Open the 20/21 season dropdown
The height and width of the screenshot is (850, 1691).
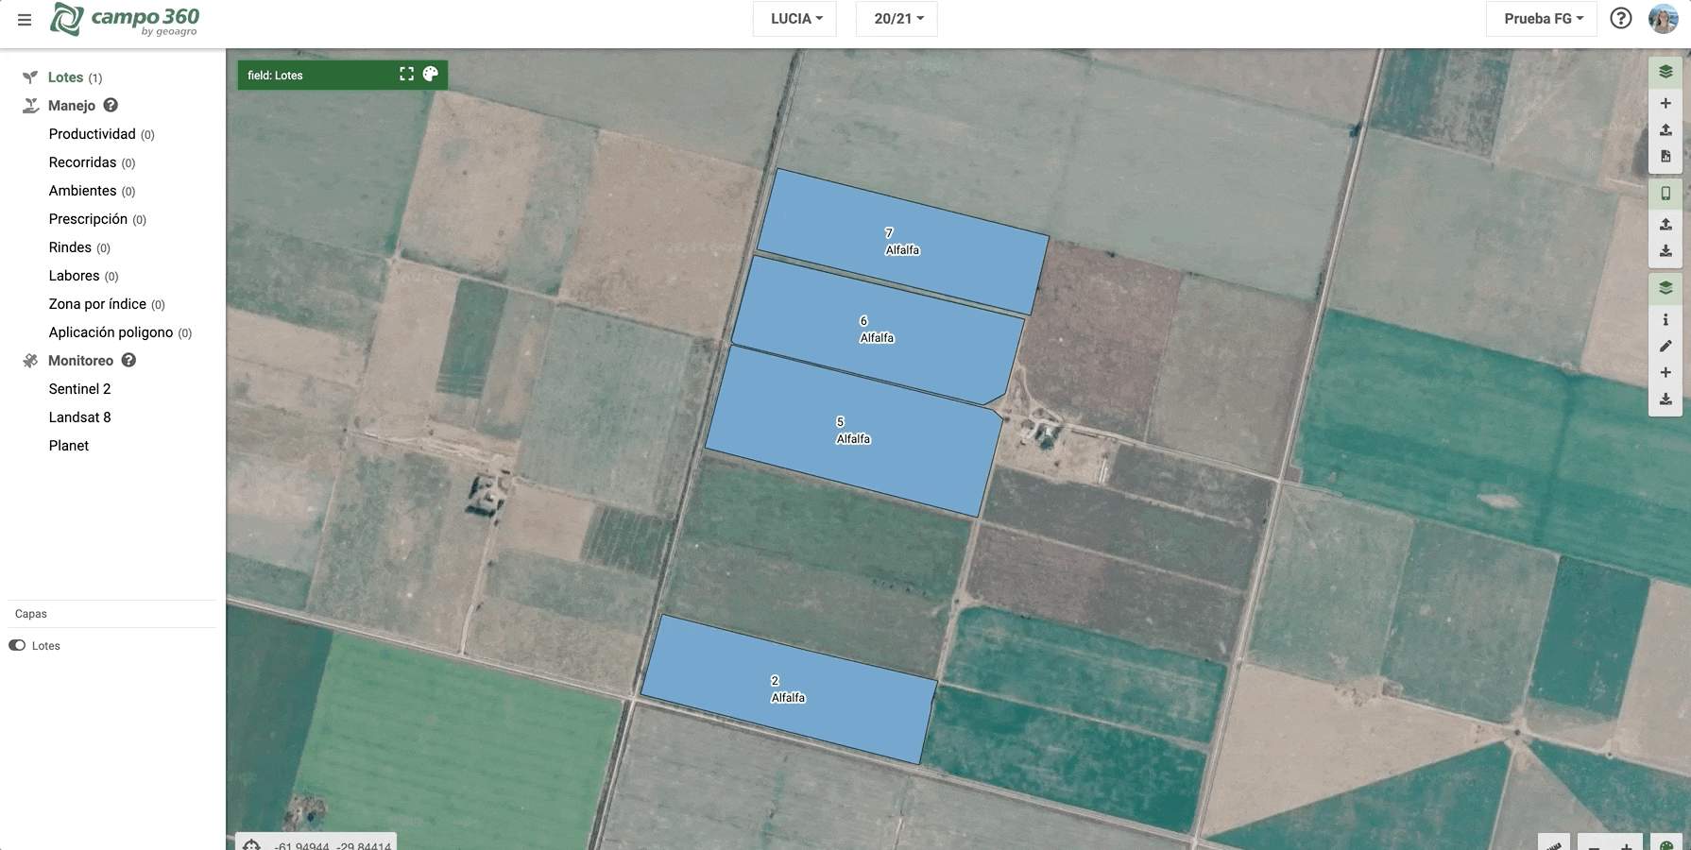(x=897, y=19)
